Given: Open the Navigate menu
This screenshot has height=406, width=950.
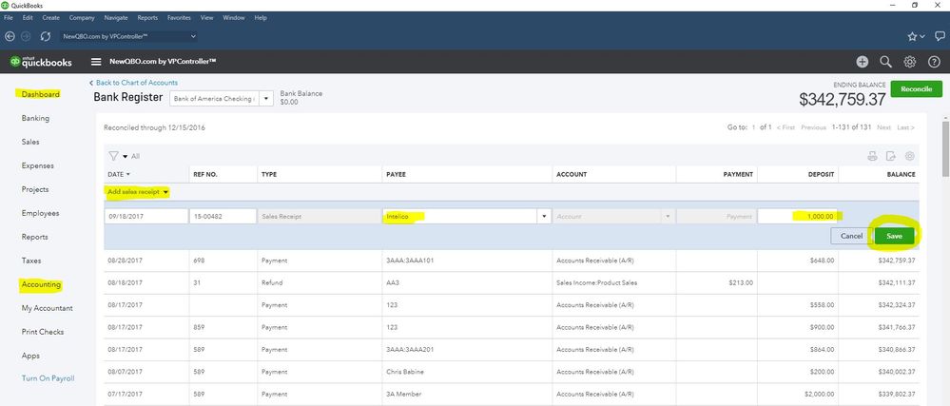Looking at the screenshot, I should (x=116, y=17).
